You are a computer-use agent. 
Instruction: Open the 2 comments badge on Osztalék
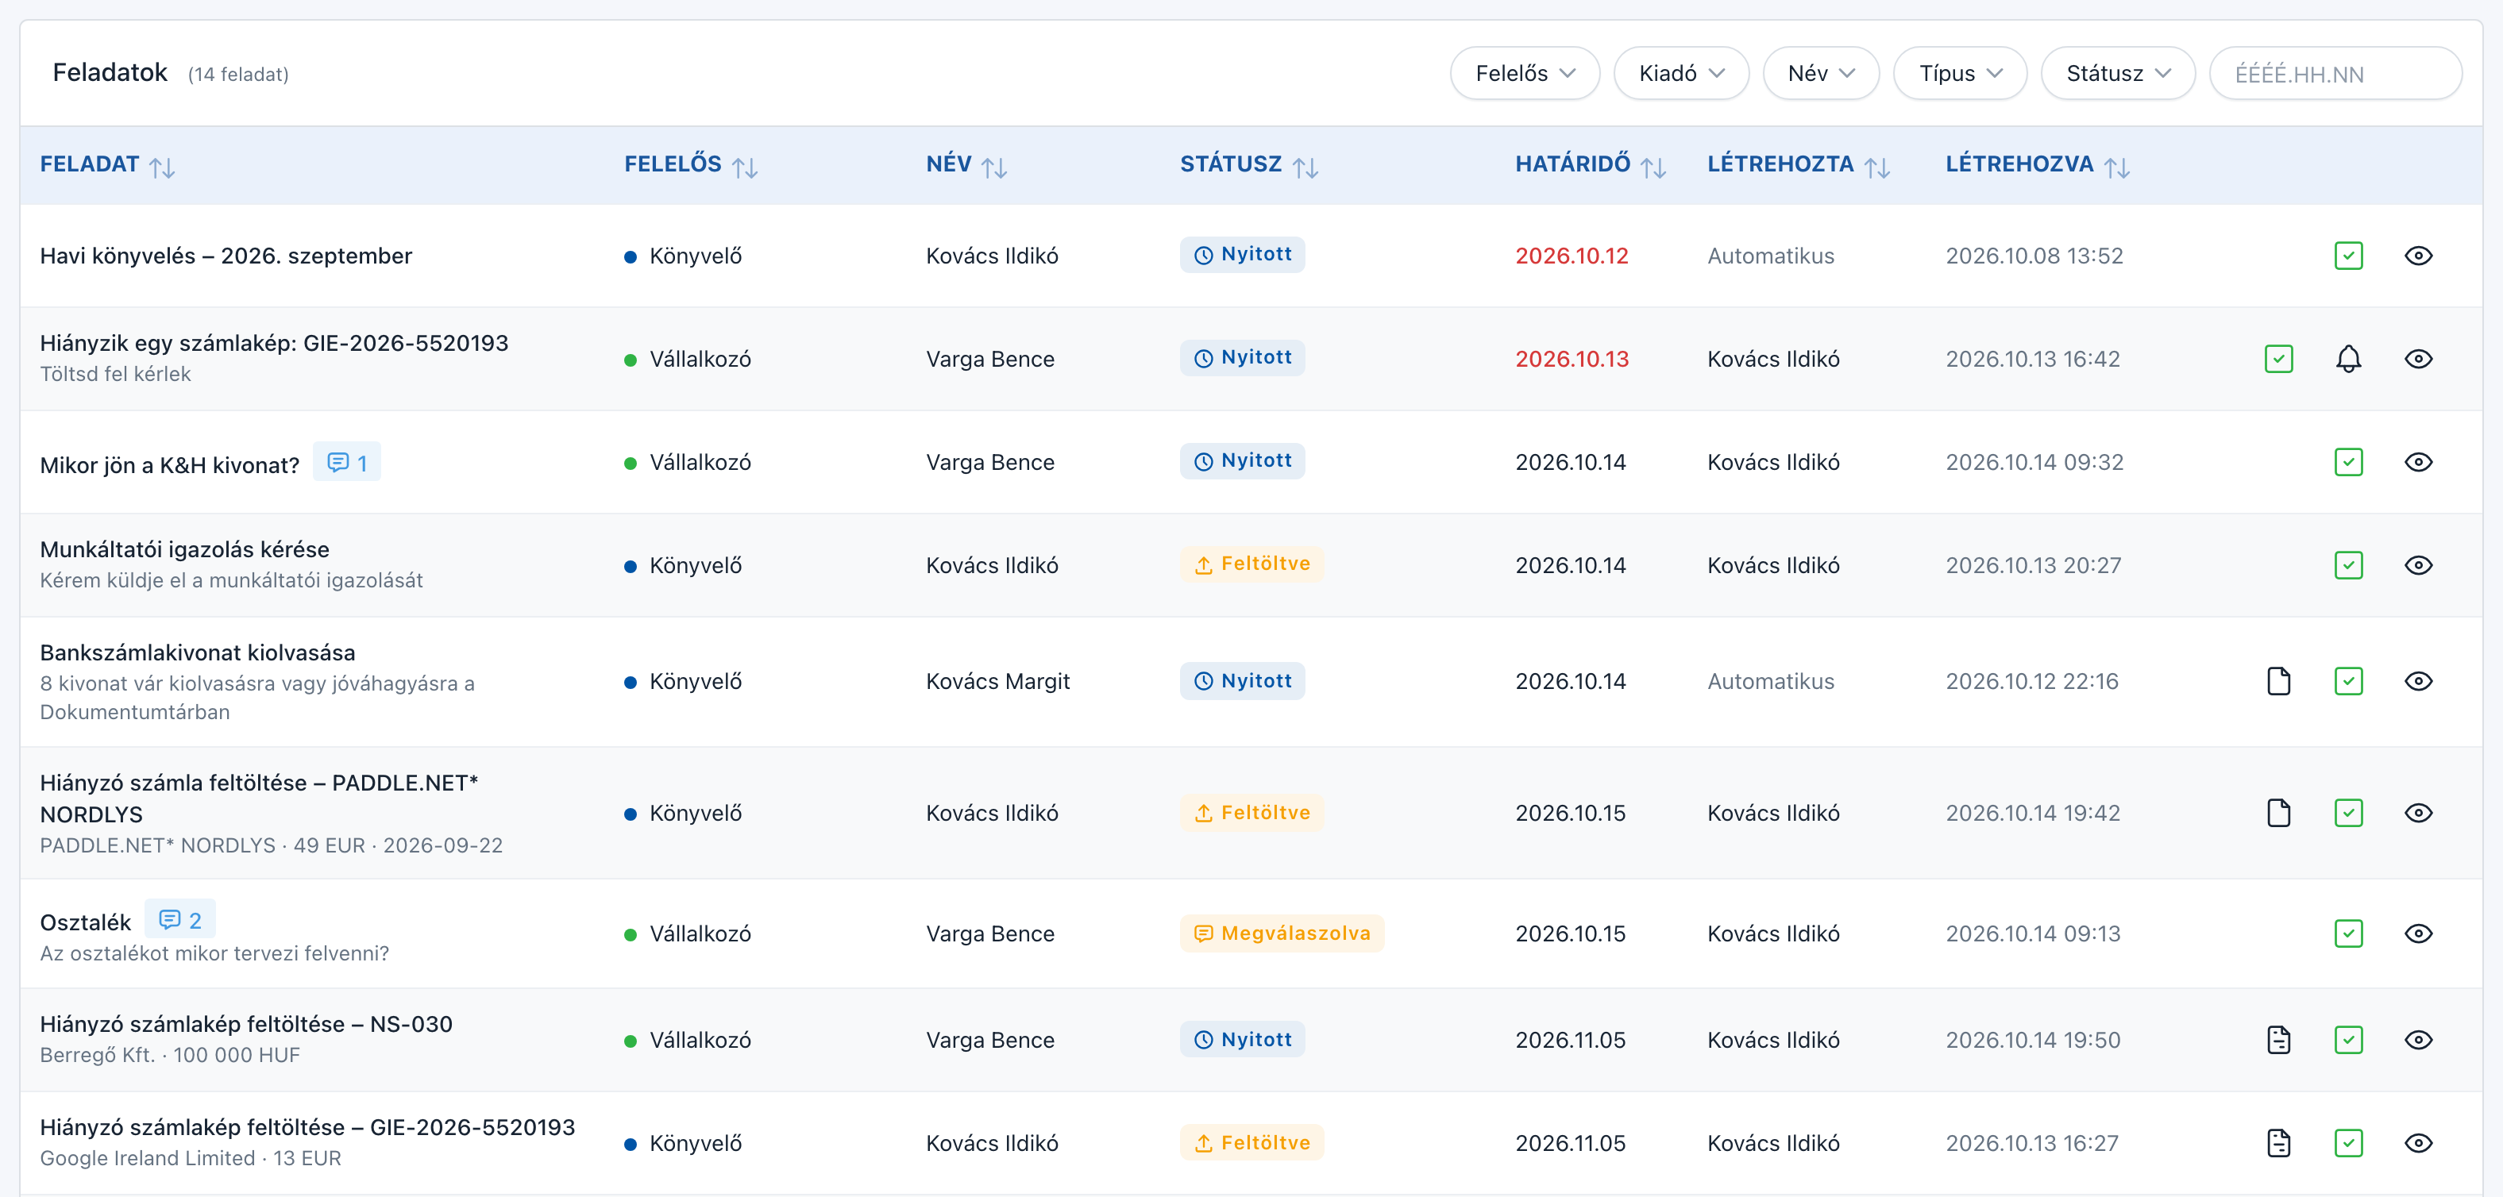[179, 919]
